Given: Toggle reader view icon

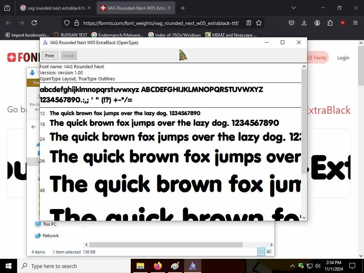Looking at the screenshot, I should point(248,23).
